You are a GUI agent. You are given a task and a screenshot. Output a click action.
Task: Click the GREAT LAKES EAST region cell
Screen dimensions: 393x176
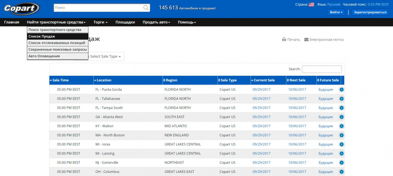click(179, 172)
